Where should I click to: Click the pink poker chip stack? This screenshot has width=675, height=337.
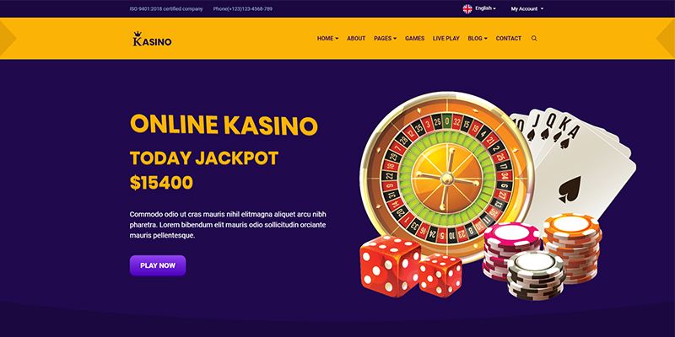pos(510,249)
